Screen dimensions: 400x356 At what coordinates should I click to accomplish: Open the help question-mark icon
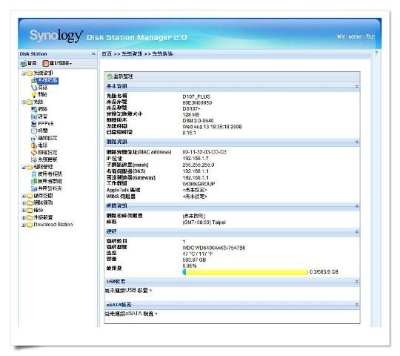pos(376,53)
